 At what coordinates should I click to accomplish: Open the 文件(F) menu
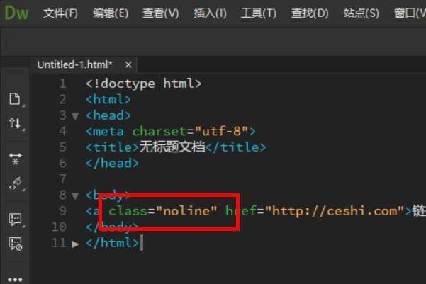pos(60,13)
